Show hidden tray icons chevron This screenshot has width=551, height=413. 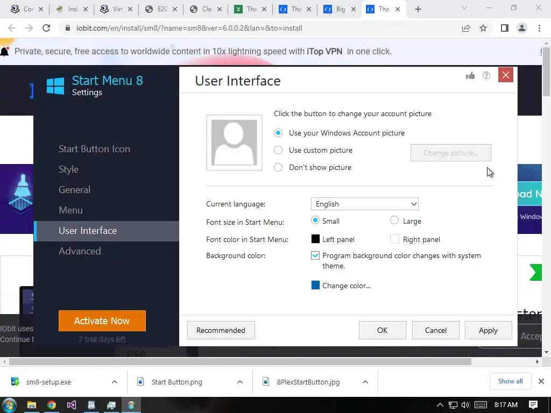[x=440, y=405]
